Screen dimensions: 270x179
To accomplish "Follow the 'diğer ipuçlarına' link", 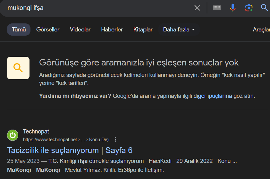I will (x=213, y=96).
